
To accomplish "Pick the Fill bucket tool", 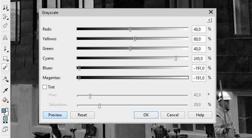I will tap(5, 100).
